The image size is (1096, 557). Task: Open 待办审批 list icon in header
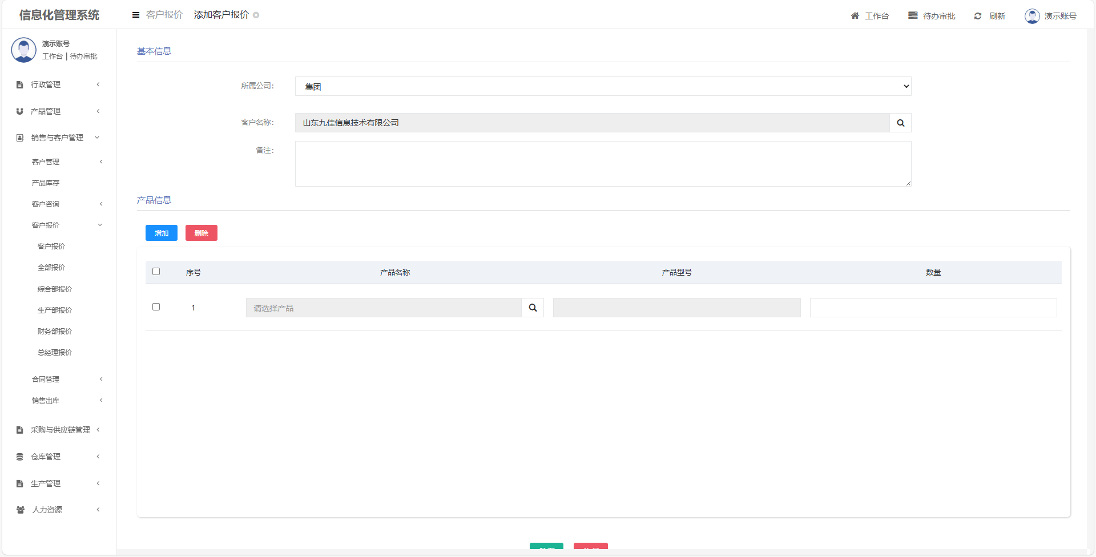tap(913, 16)
